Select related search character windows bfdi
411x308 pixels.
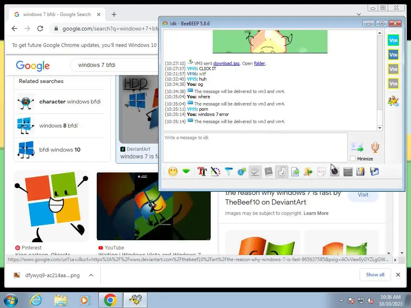point(59,101)
